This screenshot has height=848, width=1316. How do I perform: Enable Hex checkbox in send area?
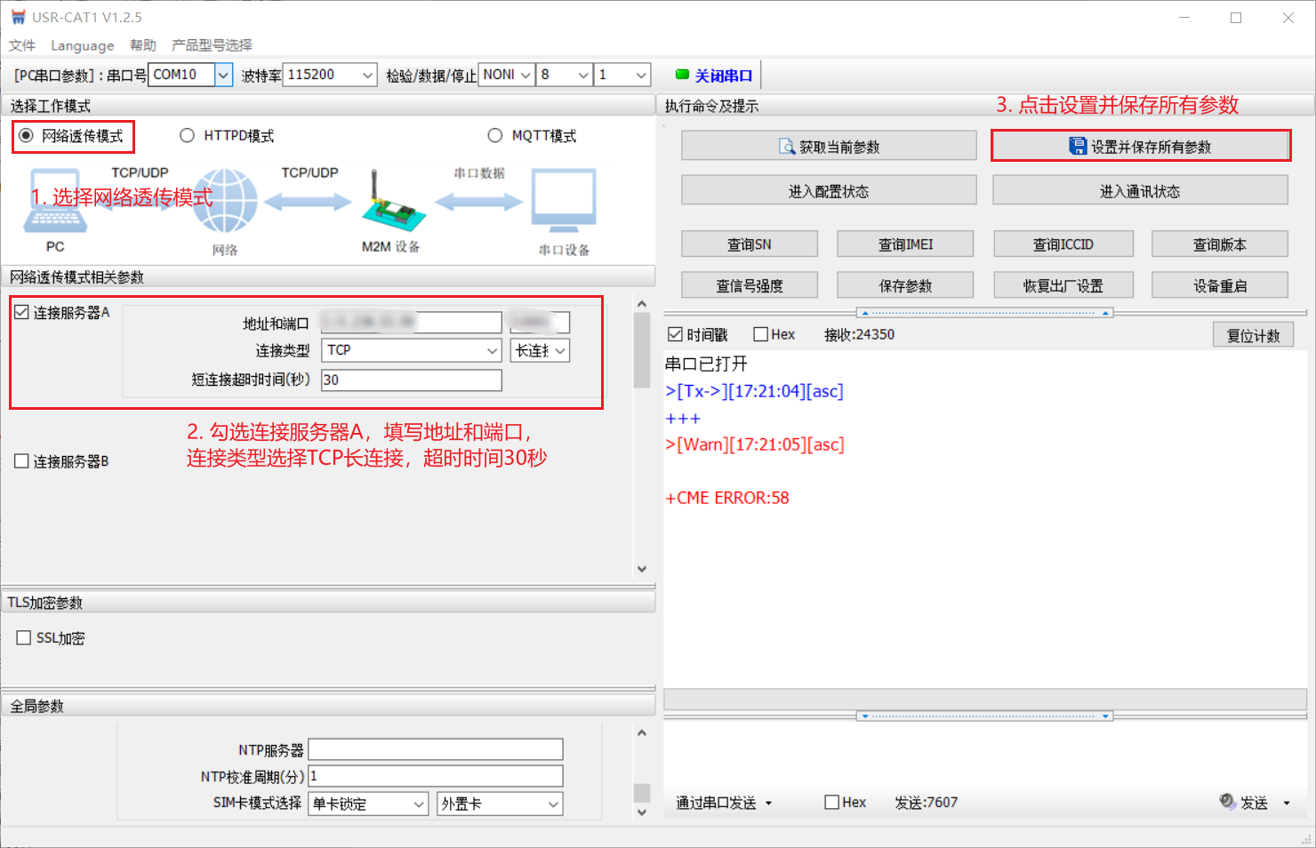831,802
